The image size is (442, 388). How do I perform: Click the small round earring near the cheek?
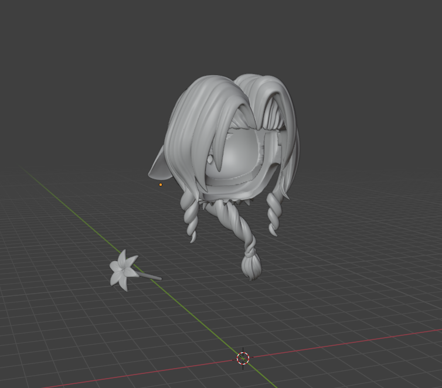click(x=210, y=158)
